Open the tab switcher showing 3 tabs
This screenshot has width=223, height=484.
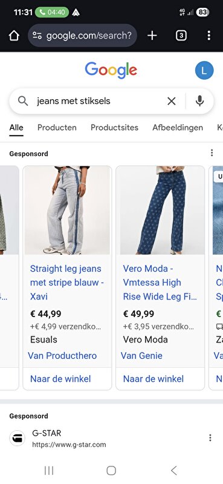tap(181, 36)
